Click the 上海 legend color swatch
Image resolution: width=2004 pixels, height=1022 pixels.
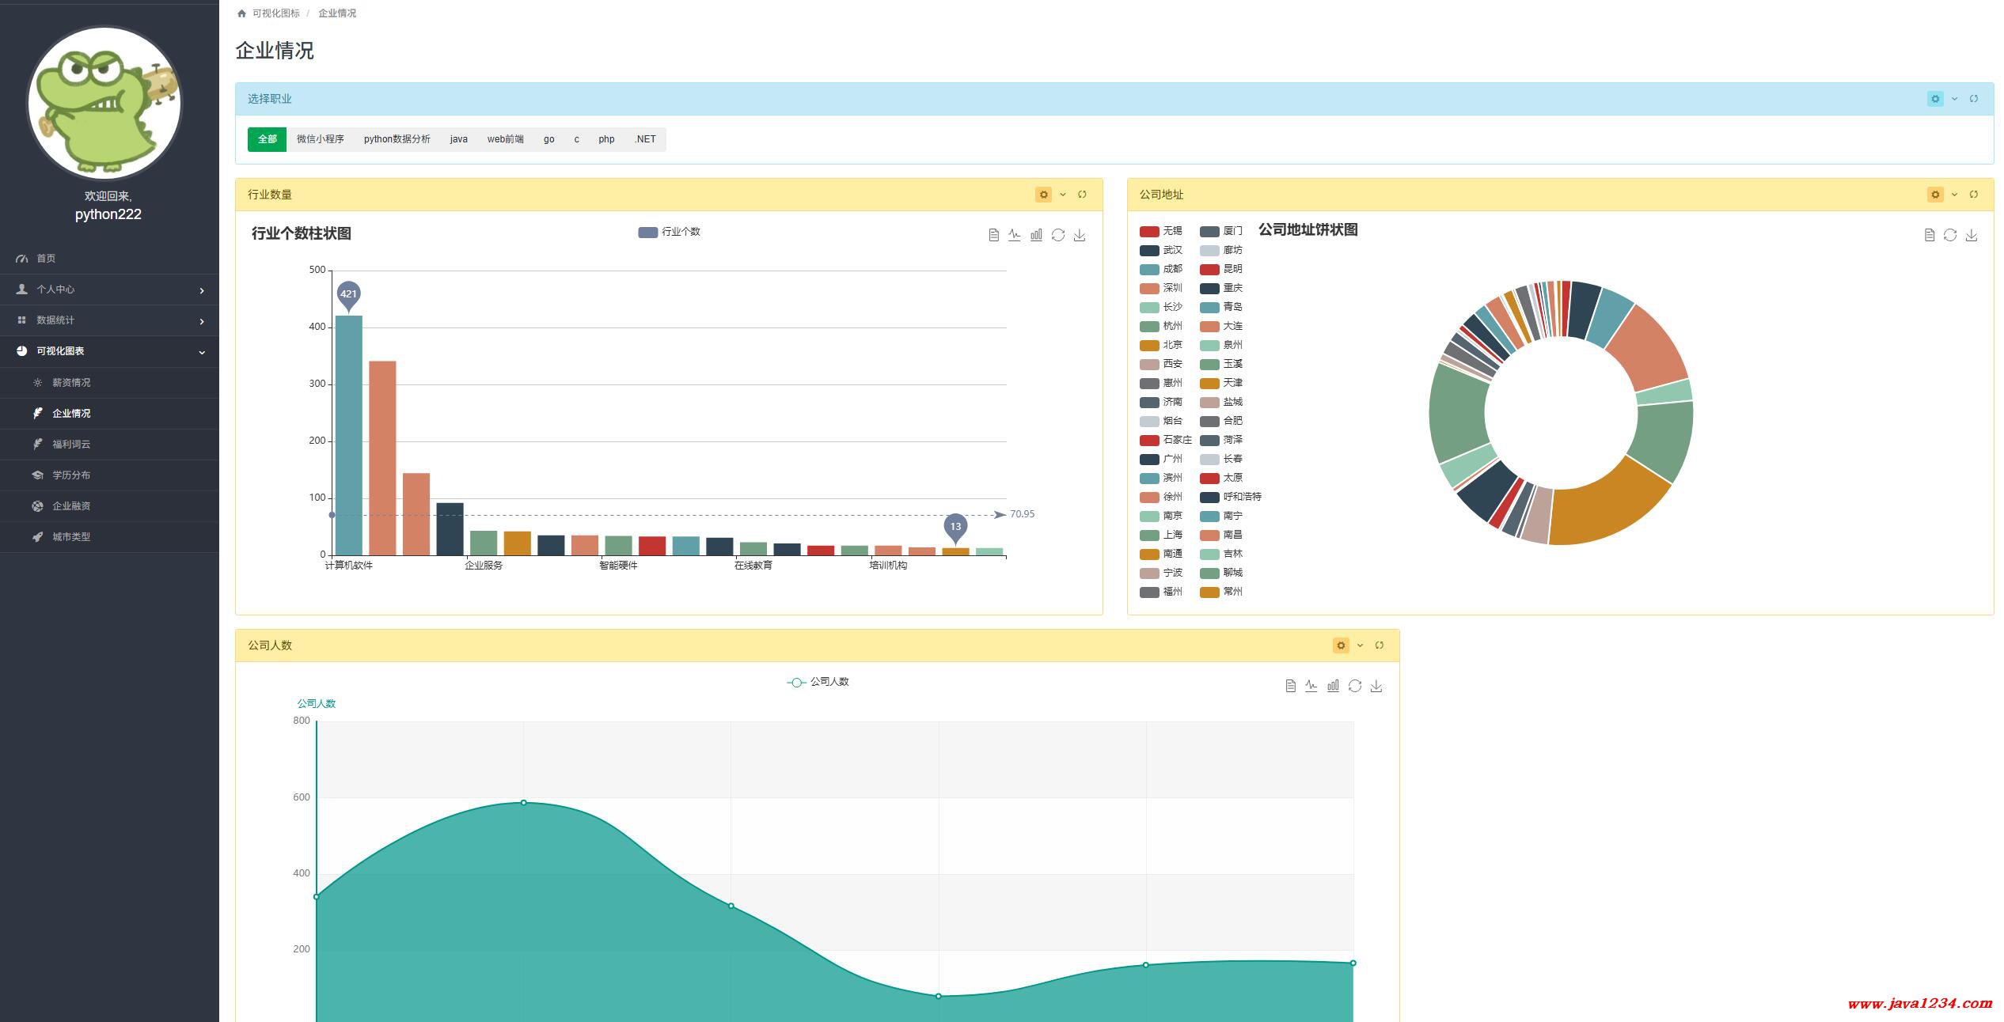[1149, 536]
